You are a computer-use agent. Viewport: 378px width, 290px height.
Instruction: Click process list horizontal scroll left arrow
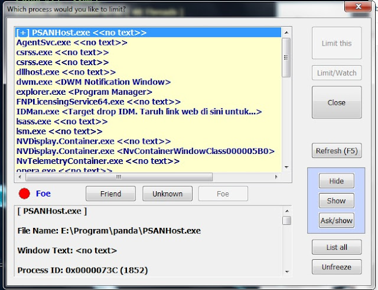[19, 177]
